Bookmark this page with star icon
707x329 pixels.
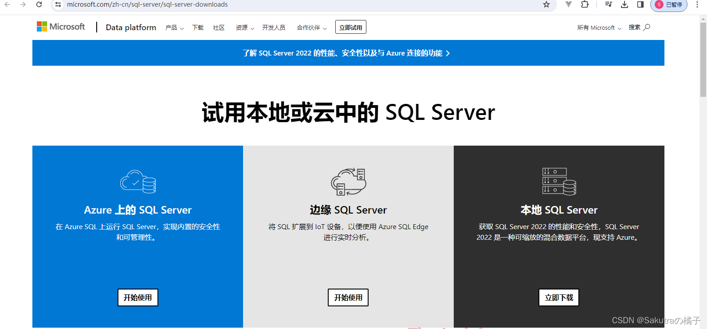546,4
